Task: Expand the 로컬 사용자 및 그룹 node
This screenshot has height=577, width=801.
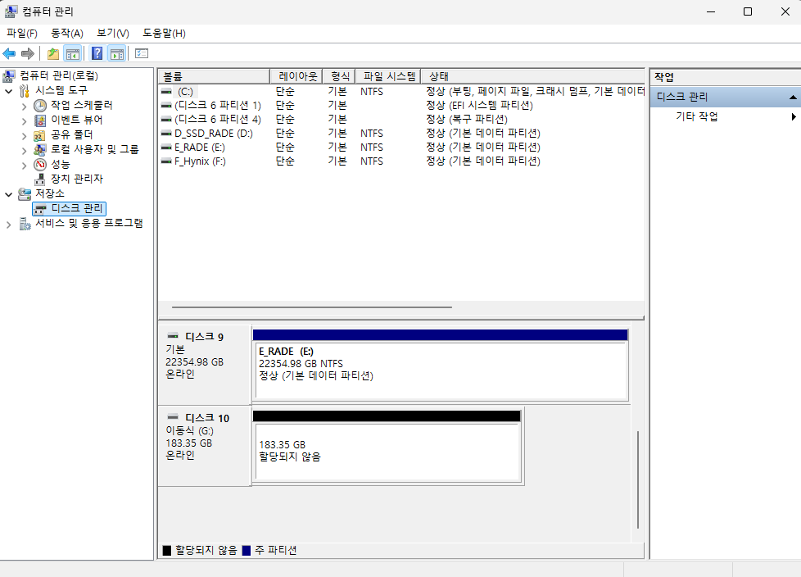Action: tap(24, 151)
